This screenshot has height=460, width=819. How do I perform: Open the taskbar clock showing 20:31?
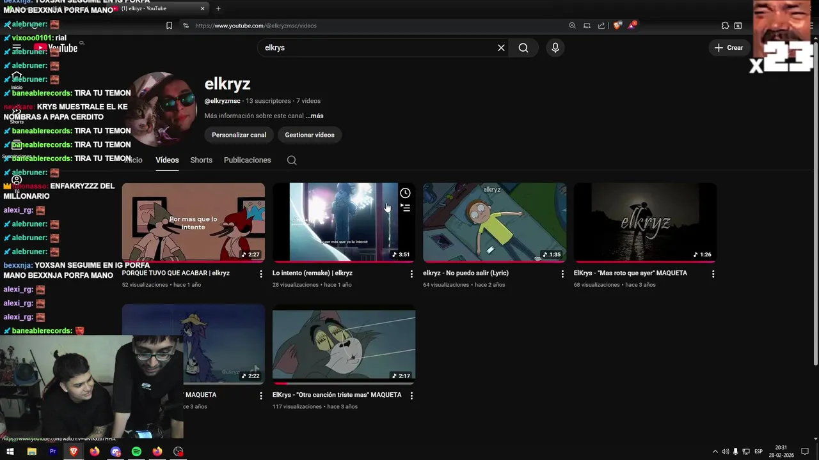[781, 452]
